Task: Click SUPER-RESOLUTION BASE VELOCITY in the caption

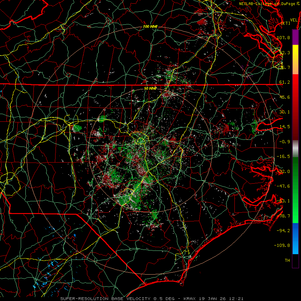Action: click(105, 299)
